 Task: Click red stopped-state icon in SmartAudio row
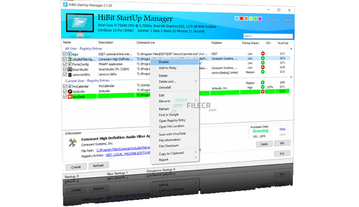[263, 67]
